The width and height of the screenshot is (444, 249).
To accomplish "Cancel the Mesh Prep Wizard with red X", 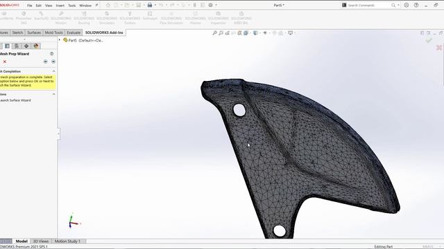I will [5, 62].
